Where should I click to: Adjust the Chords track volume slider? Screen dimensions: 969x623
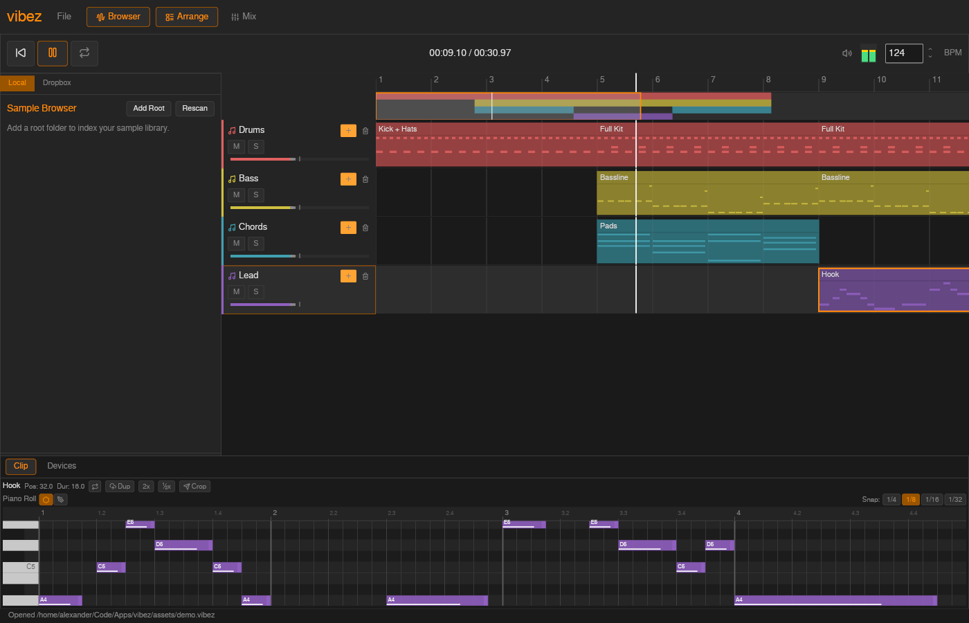[x=299, y=256]
